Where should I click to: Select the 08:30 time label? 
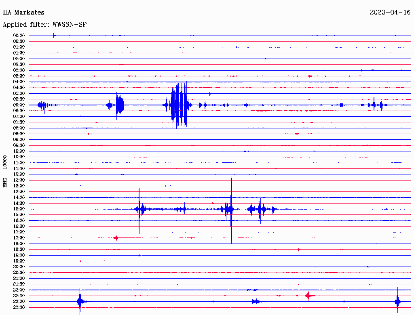tap(19, 134)
